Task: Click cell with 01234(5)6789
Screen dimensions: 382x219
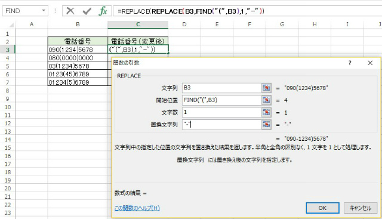Action: coord(78,82)
